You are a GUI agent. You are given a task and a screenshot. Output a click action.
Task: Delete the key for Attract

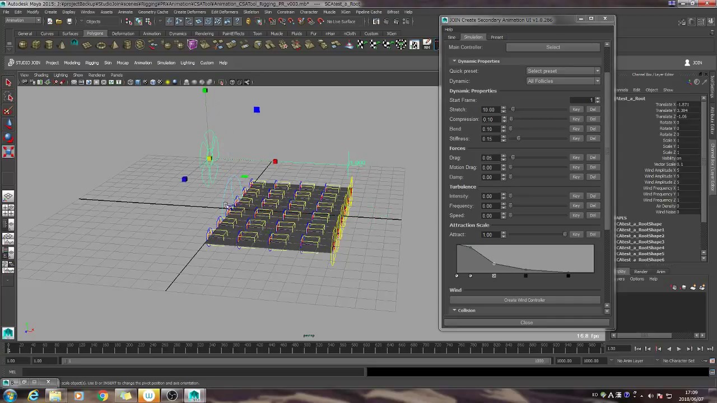click(593, 235)
